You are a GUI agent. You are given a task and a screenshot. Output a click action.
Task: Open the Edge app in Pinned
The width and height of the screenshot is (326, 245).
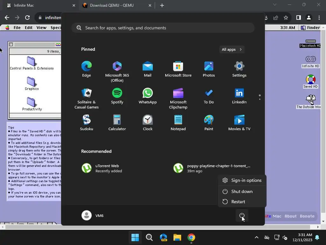point(87,69)
